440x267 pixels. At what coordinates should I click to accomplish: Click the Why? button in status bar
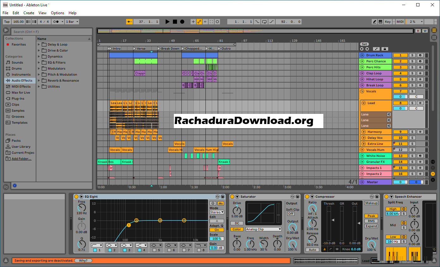[83, 261]
